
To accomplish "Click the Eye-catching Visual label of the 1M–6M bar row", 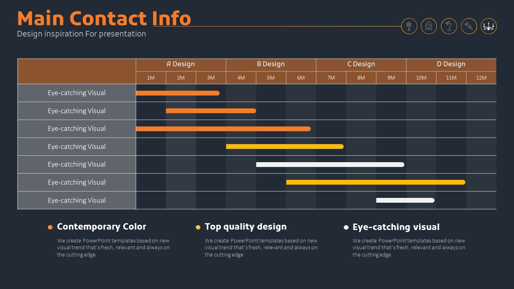I will click(x=77, y=129).
